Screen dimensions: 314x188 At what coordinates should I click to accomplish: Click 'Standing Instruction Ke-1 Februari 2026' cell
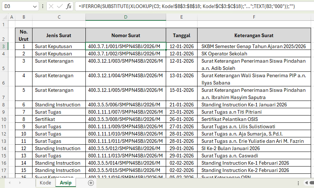point(254,163)
